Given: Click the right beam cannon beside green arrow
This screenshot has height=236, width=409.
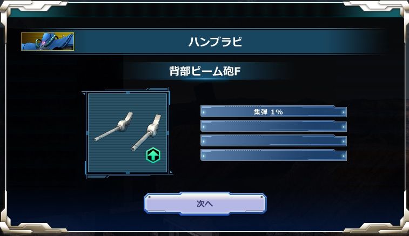Looking at the screenshot, I should click(146, 132).
